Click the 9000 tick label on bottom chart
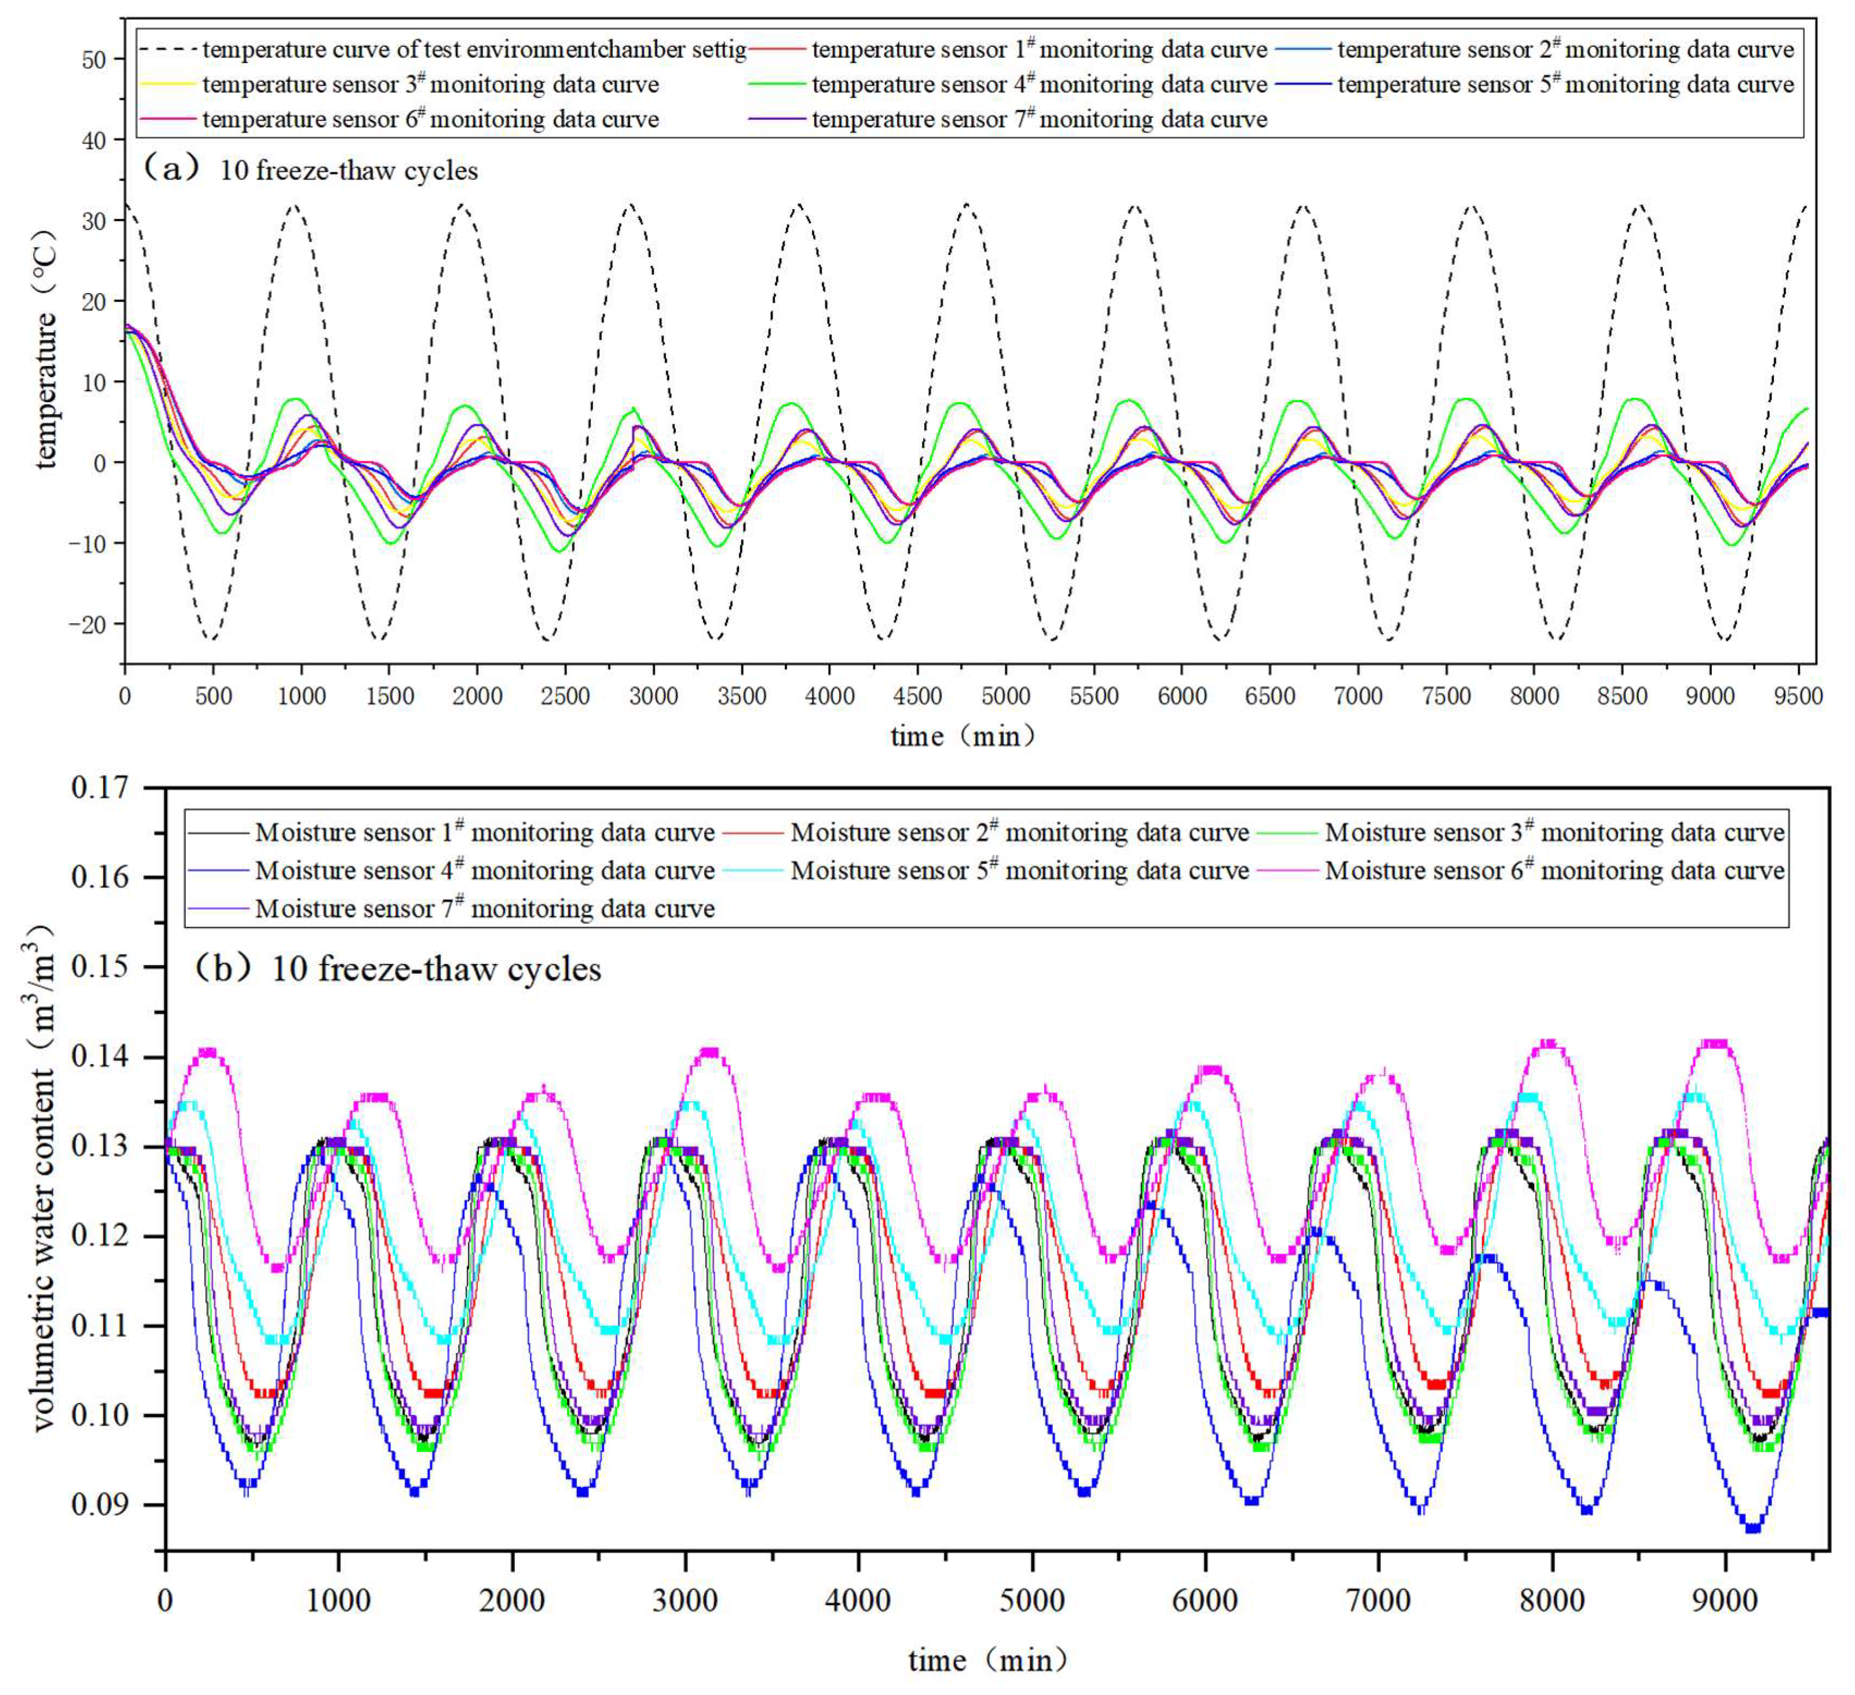 1724,1600
